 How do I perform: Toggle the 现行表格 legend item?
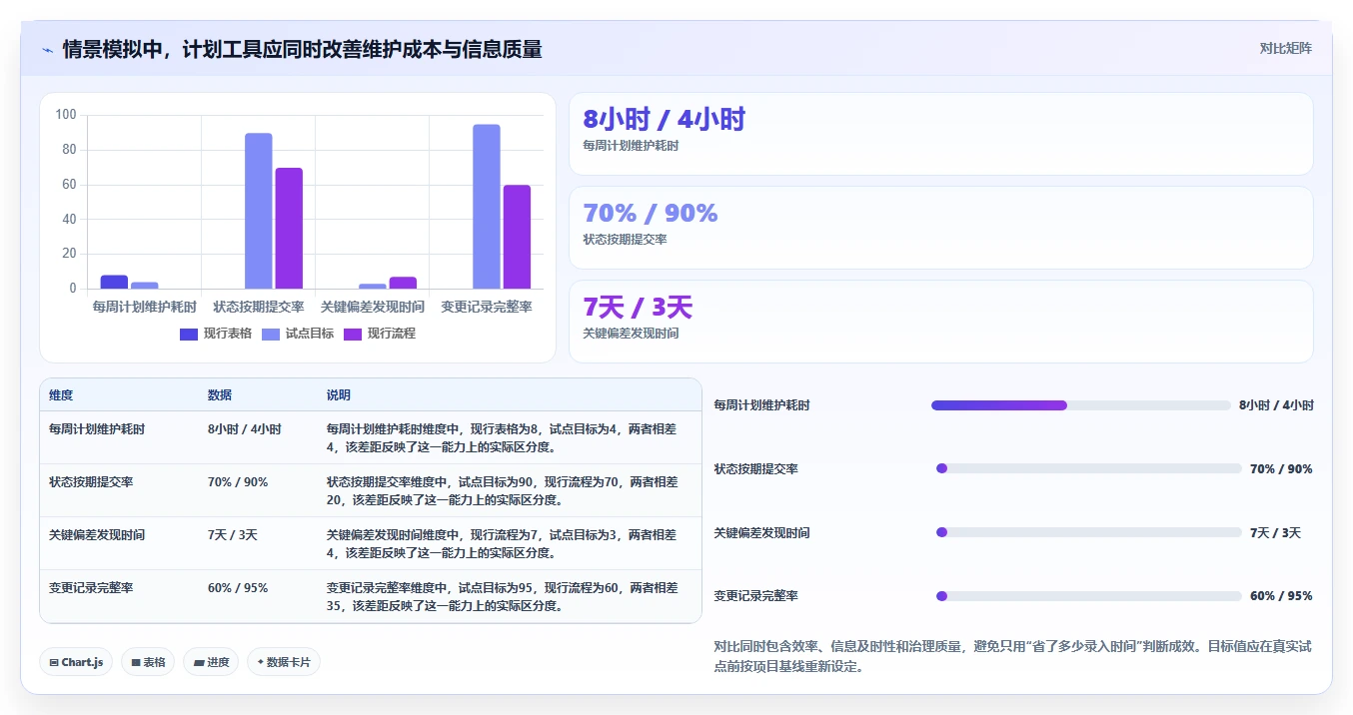(216, 334)
